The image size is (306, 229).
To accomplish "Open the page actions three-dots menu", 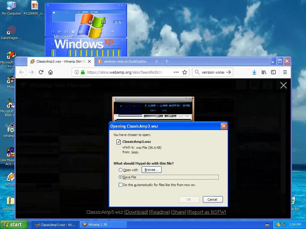I will pyautogui.click(x=176, y=72).
